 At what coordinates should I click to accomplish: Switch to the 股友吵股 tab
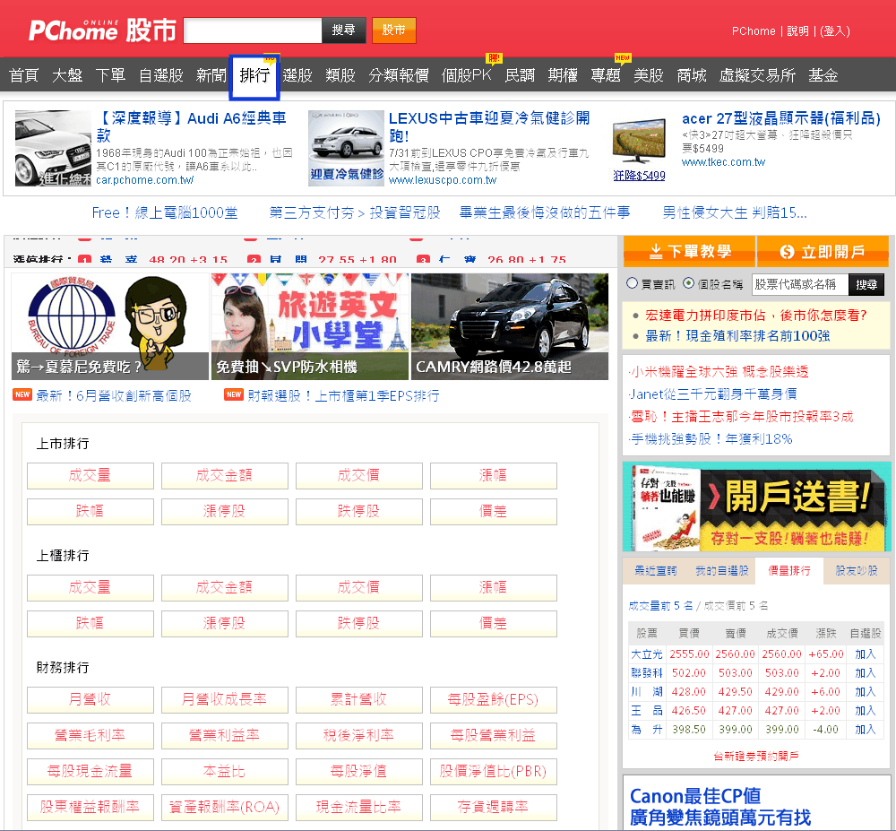coord(857,570)
